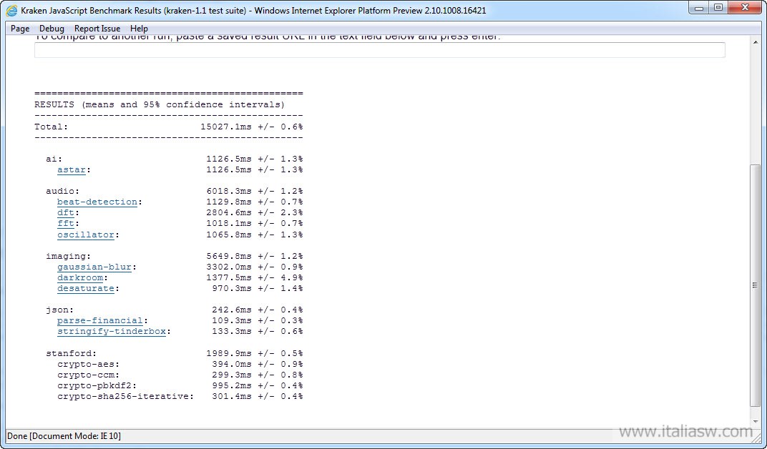Click the scrollbar up arrow

pos(756,43)
